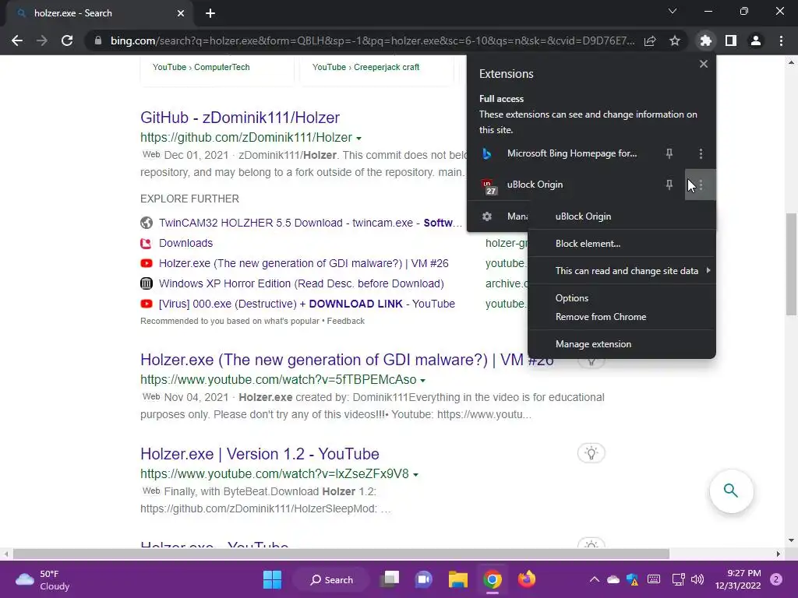The height and width of the screenshot is (598, 798).
Task: Go back with the browser back arrow
Action: point(17,40)
